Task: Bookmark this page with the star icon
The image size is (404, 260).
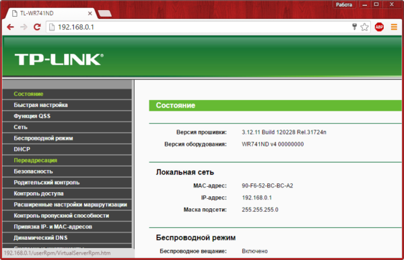Action: point(364,27)
